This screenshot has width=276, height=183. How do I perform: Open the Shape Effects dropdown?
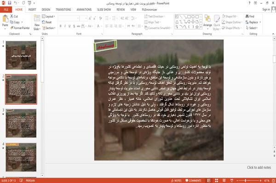(x=232, y=28)
